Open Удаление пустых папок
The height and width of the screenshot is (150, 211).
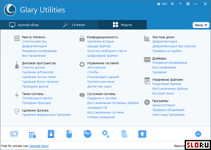tap(39, 77)
